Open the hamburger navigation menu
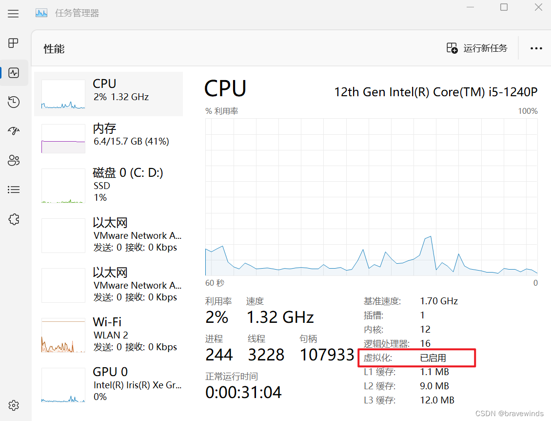 point(13,14)
